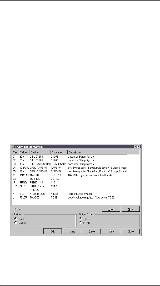Click the Close button
The height and width of the screenshot is (286, 160).
[x=131, y=231]
